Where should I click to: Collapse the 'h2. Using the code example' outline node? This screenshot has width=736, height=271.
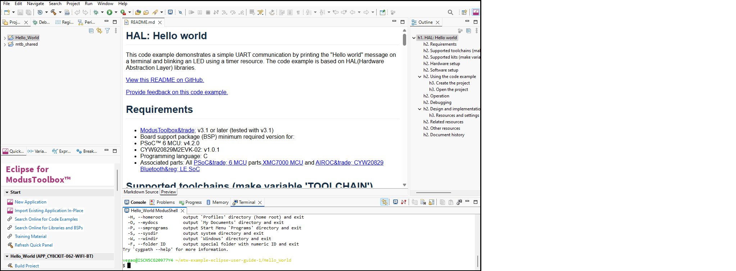pyautogui.click(x=419, y=77)
